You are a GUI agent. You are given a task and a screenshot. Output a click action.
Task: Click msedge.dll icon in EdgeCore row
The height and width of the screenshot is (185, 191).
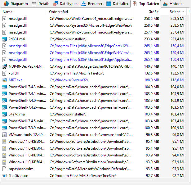(4, 46)
